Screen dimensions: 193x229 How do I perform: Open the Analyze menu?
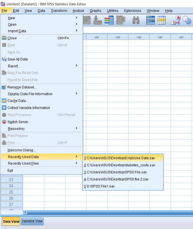coord(78,11)
